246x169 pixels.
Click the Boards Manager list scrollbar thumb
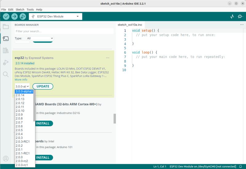115,119
